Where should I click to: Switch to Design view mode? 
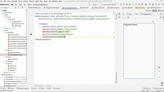click(x=161, y=11)
